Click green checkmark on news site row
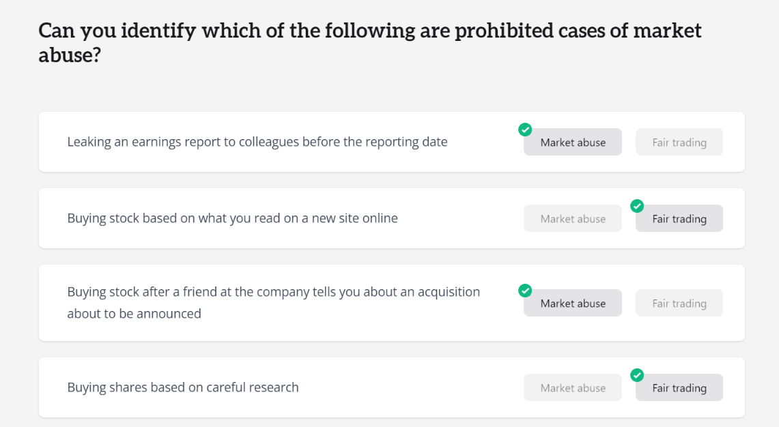 coord(637,206)
